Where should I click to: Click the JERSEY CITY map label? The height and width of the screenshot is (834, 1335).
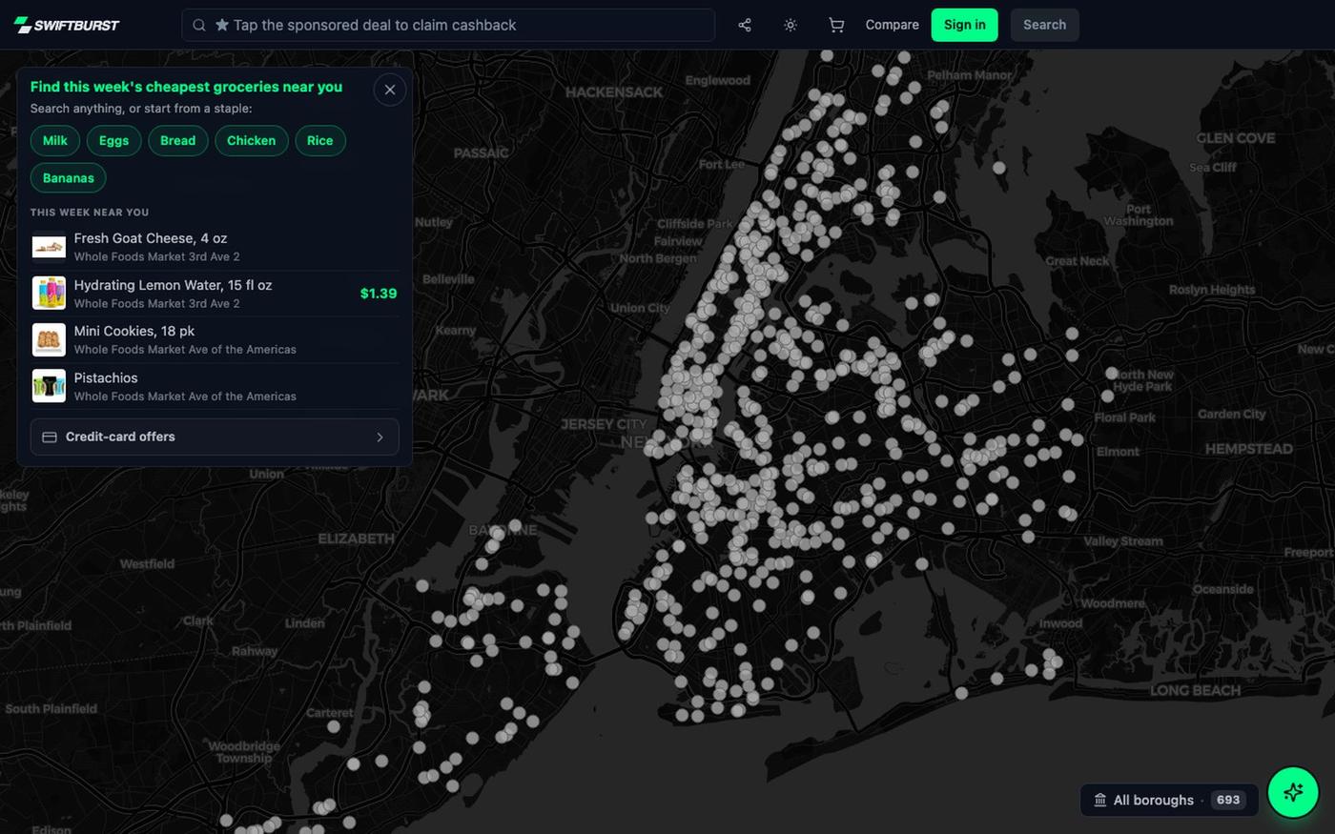[604, 424]
